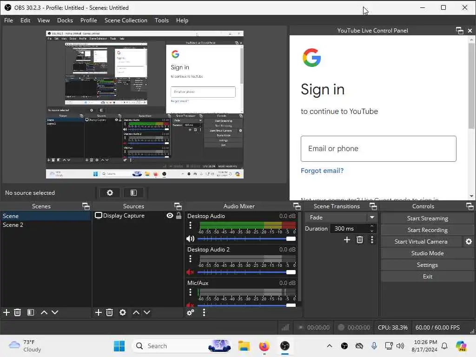476x357 pixels.
Task: Move source down arrow in Sources dock
Action: pyautogui.click(x=147, y=312)
